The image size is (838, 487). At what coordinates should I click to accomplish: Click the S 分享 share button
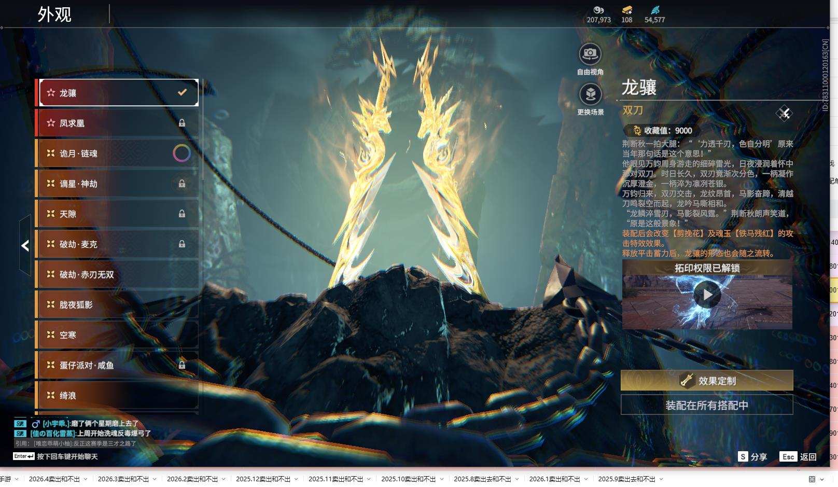pos(752,456)
